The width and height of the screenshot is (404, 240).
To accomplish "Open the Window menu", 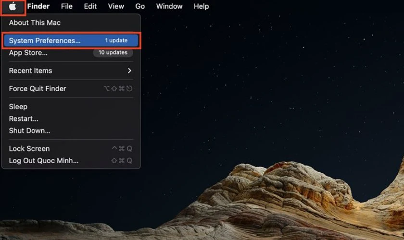I will click(x=169, y=6).
